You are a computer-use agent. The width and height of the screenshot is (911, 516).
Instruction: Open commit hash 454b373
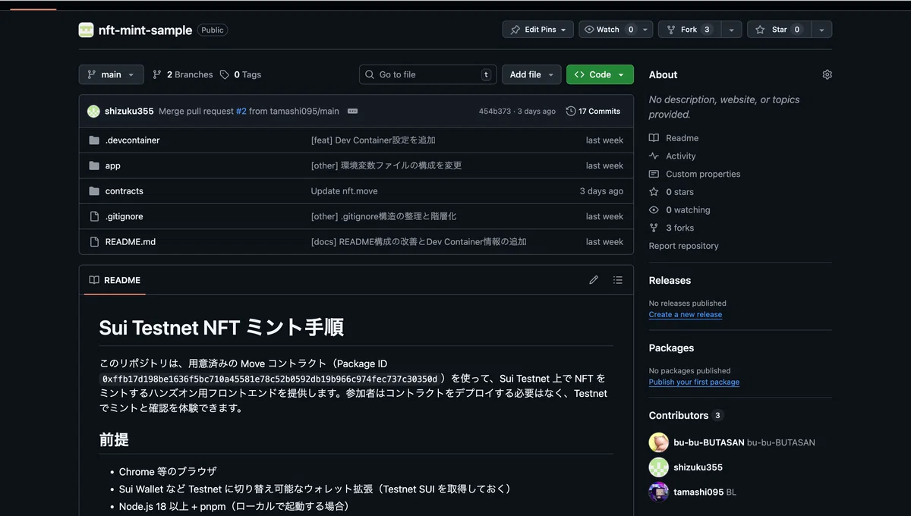click(x=495, y=111)
